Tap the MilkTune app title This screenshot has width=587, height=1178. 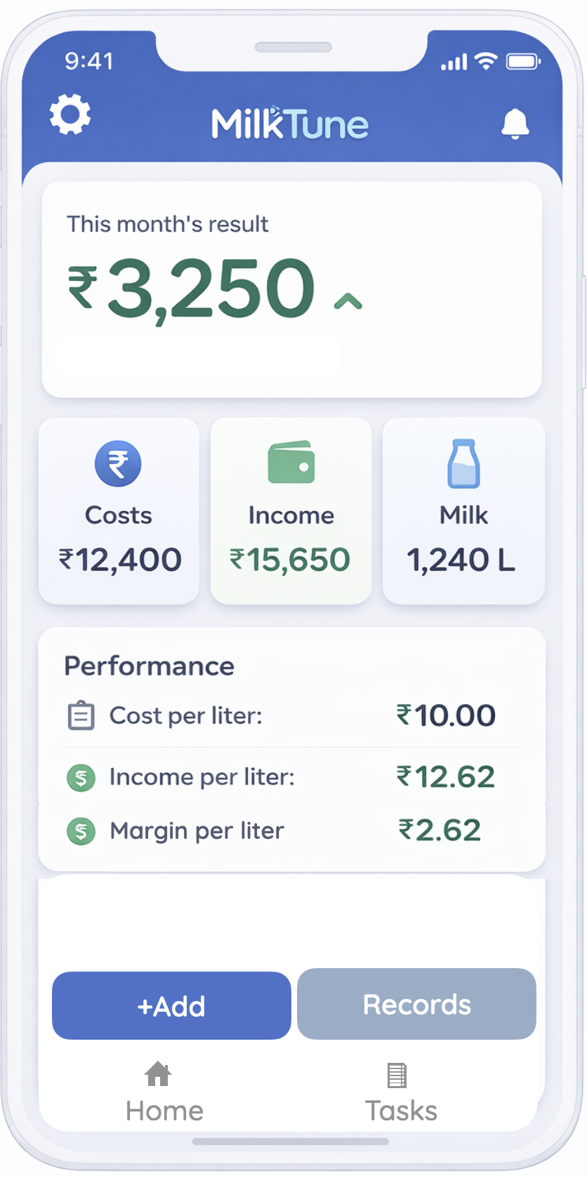point(290,122)
